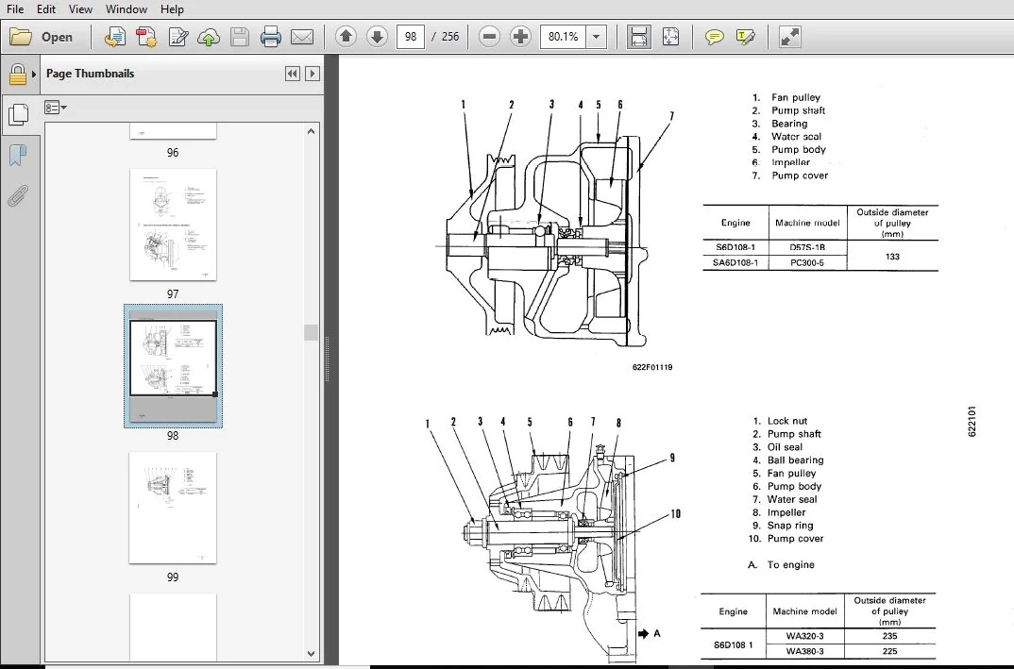Collapse the panel with double-left arrows
The height and width of the screenshot is (669, 1014).
coord(293,74)
